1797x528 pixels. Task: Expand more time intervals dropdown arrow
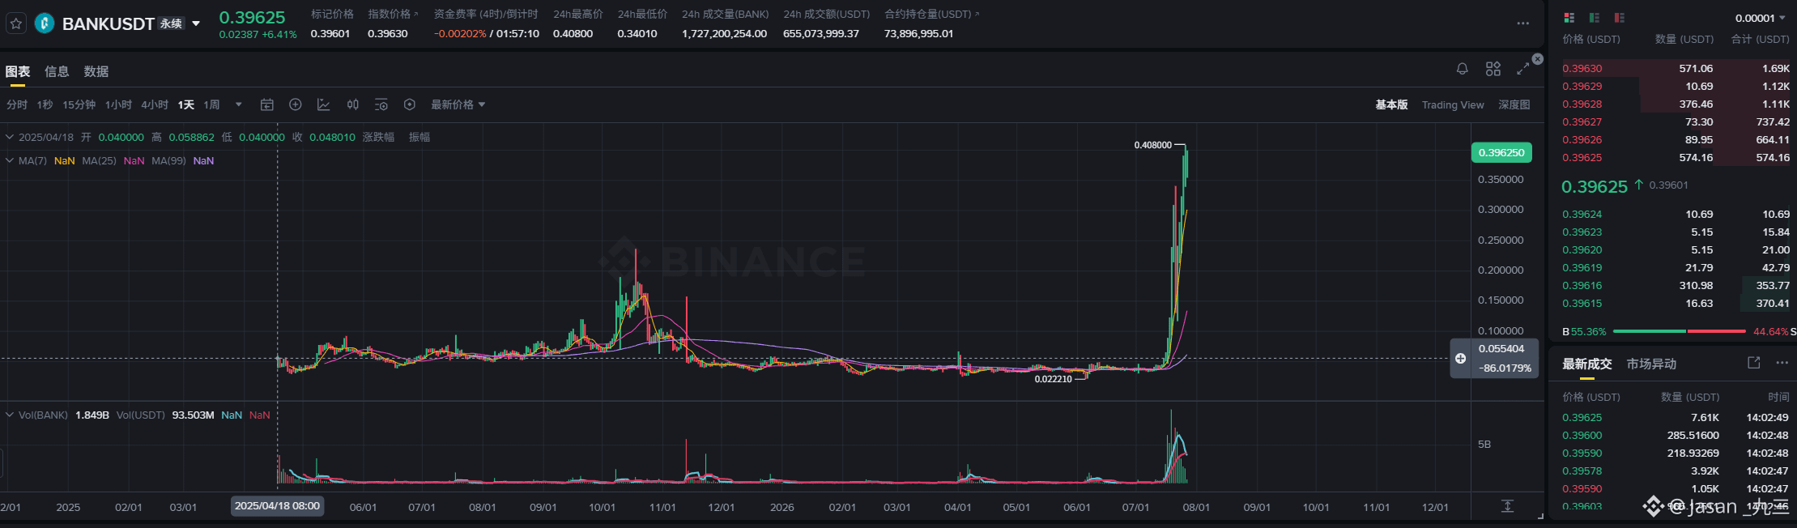point(239,104)
